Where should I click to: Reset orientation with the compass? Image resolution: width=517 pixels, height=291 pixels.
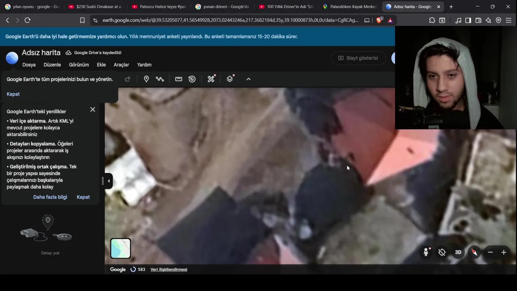tap(474, 252)
